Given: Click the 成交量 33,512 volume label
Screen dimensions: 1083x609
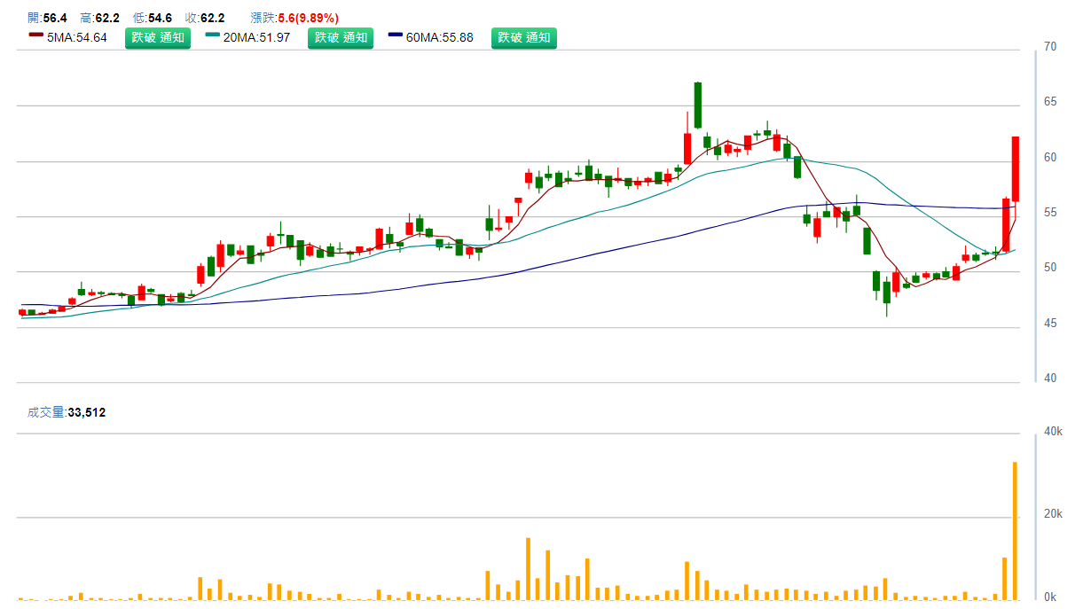Looking at the screenshot, I should [x=67, y=412].
